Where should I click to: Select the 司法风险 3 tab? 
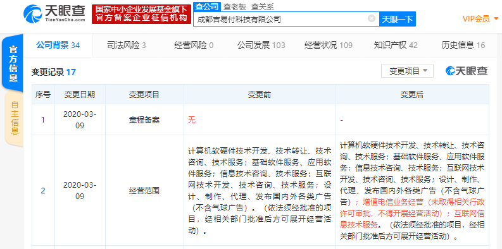point(126,46)
